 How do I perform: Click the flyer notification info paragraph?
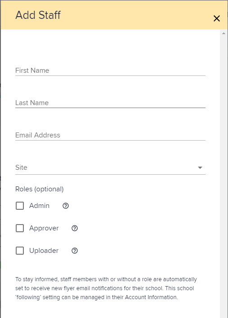(x=106, y=288)
